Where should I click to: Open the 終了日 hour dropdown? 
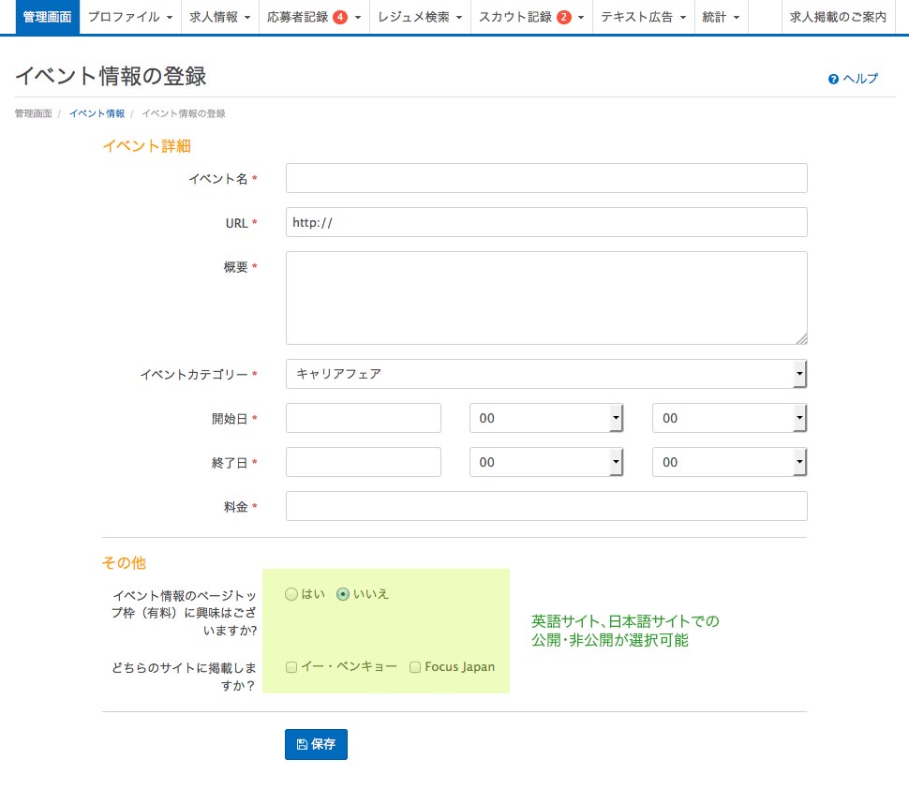point(546,462)
